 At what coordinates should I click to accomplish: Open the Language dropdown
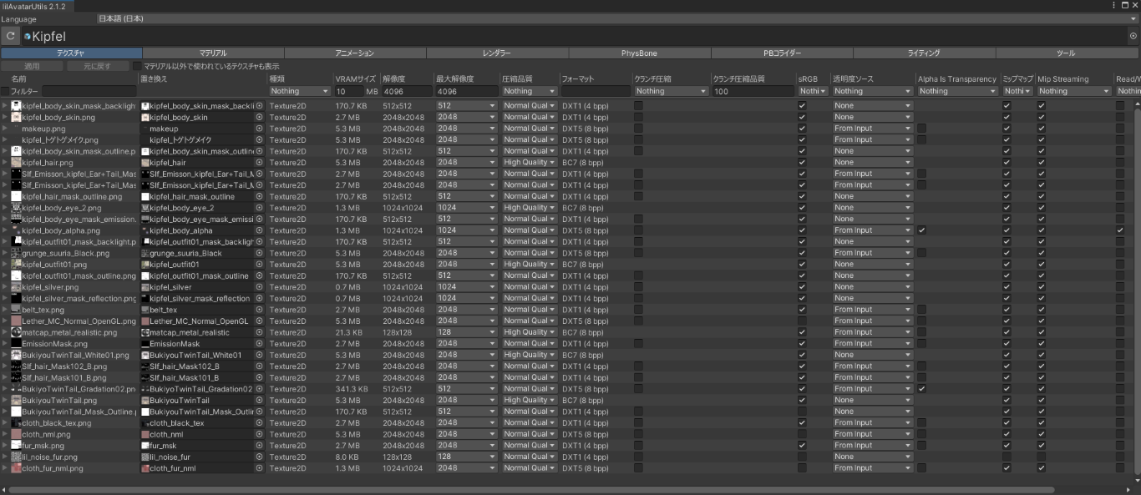(618, 18)
